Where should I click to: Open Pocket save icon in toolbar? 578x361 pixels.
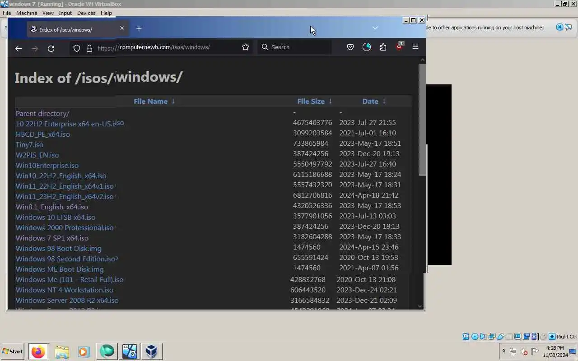pyautogui.click(x=350, y=47)
